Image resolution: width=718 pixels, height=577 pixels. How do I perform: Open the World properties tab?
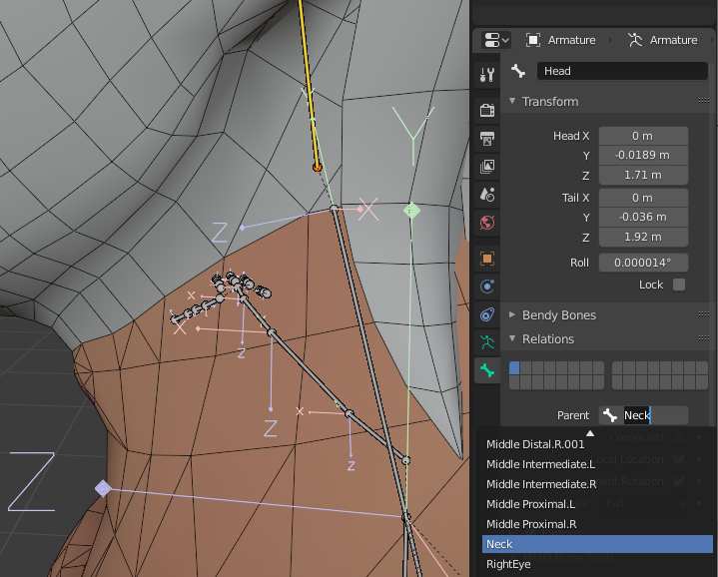coord(487,224)
